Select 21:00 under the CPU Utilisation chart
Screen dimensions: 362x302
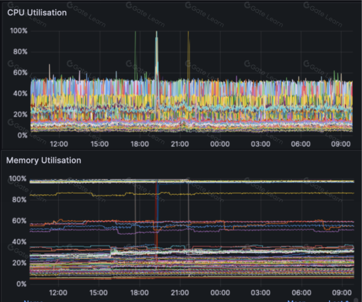[x=180, y=144]
